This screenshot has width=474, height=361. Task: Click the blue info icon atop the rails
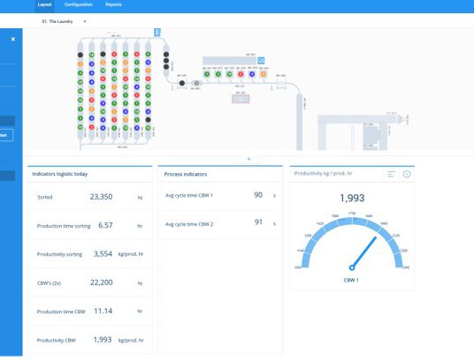[x=157, y=33]
